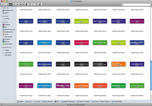Image resolution: width=152 pixels, height=106 pixels.
Task: Jump to Art in the path bar
Action: (x=57, y=102)
